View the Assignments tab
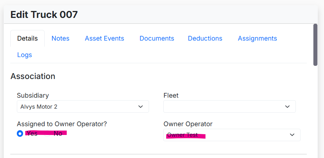The image size is (324, 158). point(257,38)
